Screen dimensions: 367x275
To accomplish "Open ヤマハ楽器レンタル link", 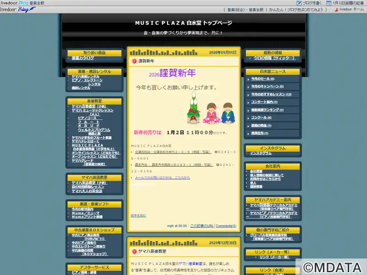I will point(85,77).
